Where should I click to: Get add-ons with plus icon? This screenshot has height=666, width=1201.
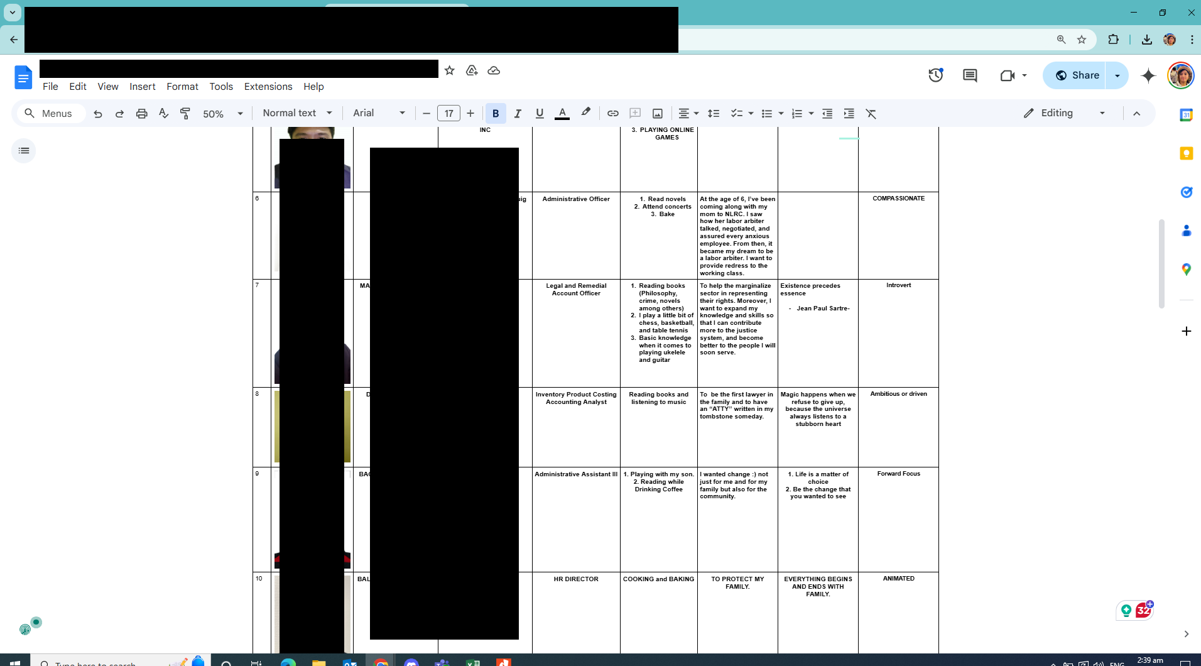[1186, 331]
